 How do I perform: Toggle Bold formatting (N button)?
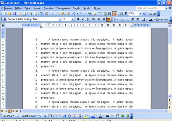[78, 19]
